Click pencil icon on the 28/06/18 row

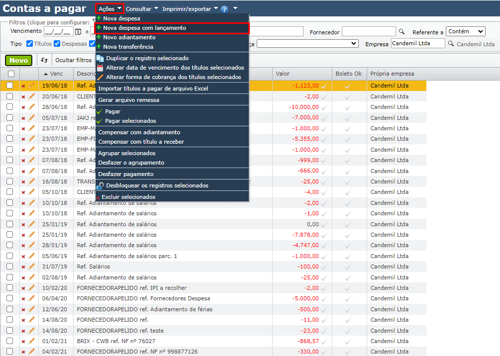click(x=31, y=107)
